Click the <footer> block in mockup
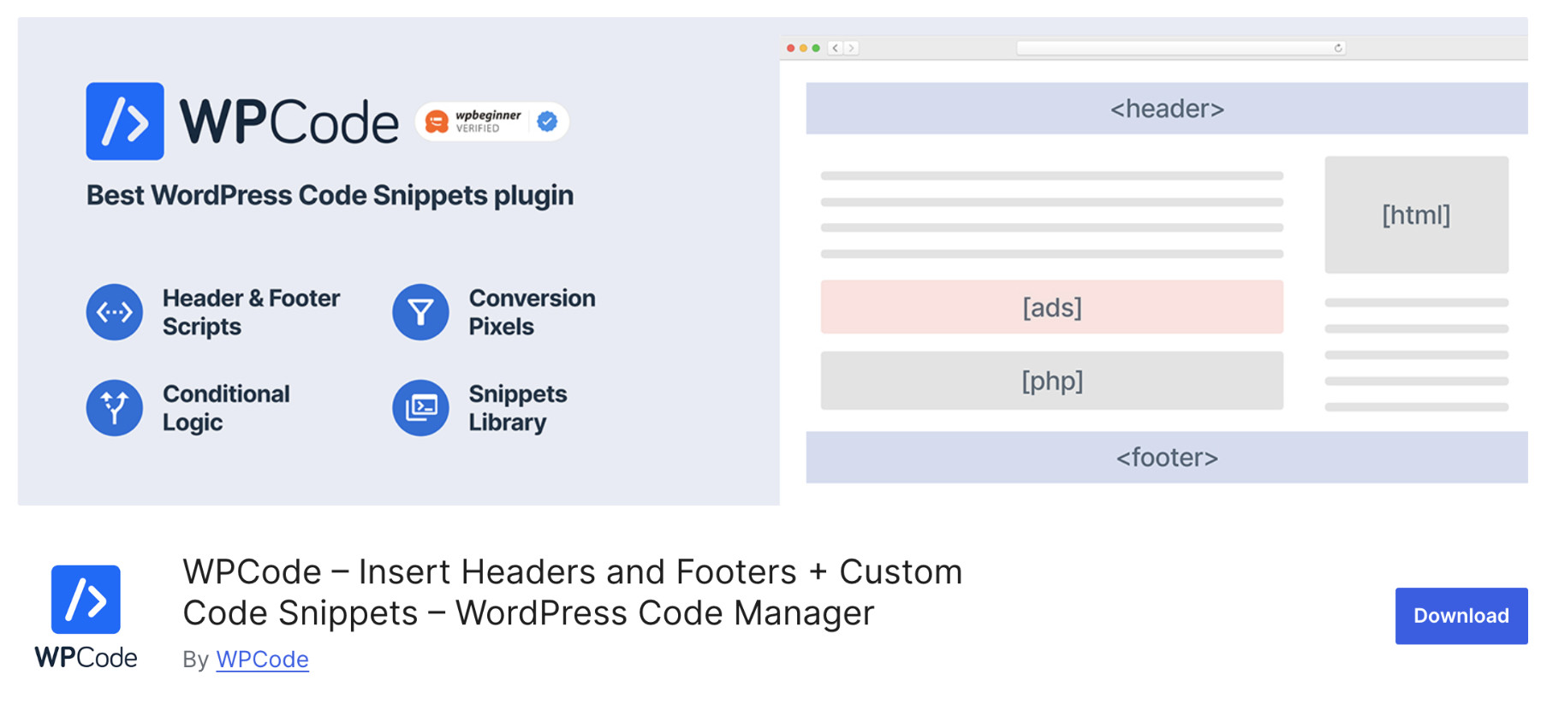This screenshot has height=704, width=1541. pos(1167,458)
